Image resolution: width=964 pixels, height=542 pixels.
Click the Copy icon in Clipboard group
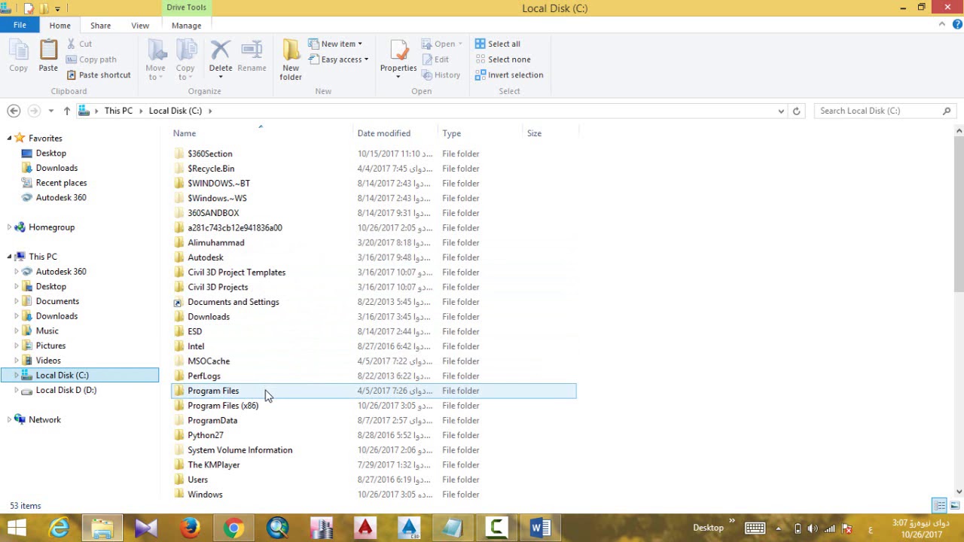pyautogui.click(x=19, y=51)
